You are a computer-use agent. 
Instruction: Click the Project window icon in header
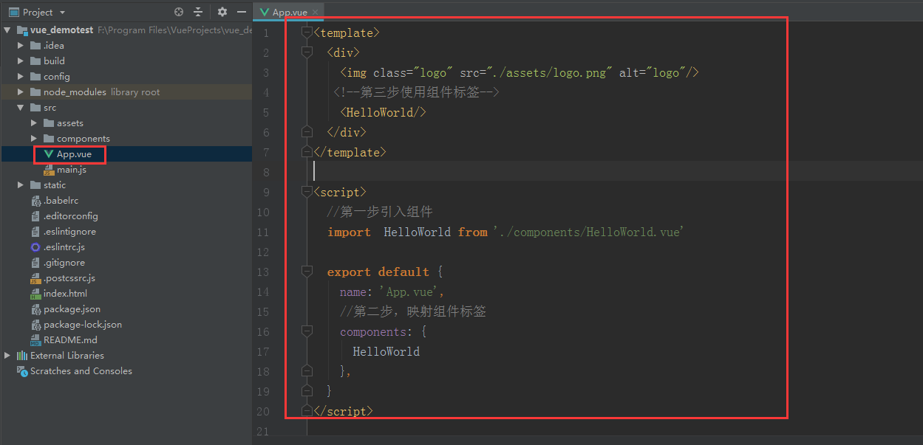(x=13, y=12)
